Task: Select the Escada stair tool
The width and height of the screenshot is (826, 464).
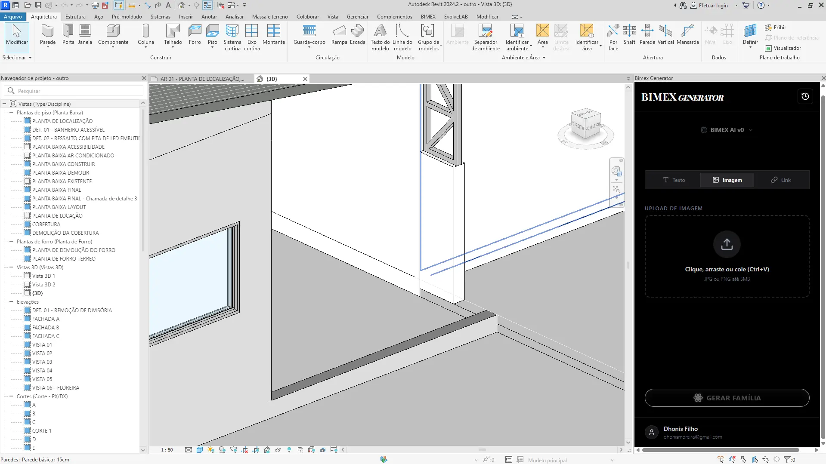Action: [x=357, y=34]
